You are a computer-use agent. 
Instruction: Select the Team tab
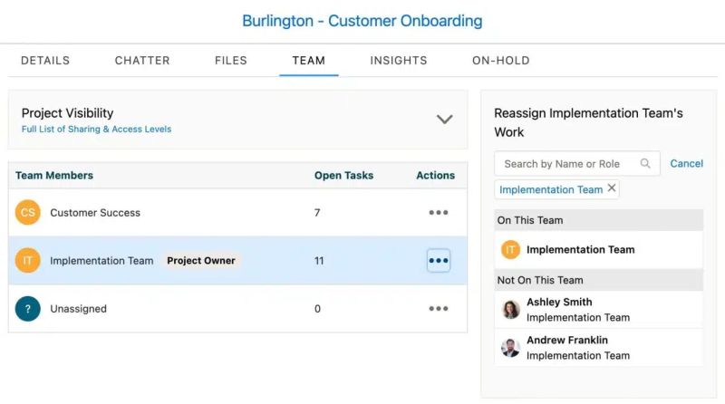309,61
